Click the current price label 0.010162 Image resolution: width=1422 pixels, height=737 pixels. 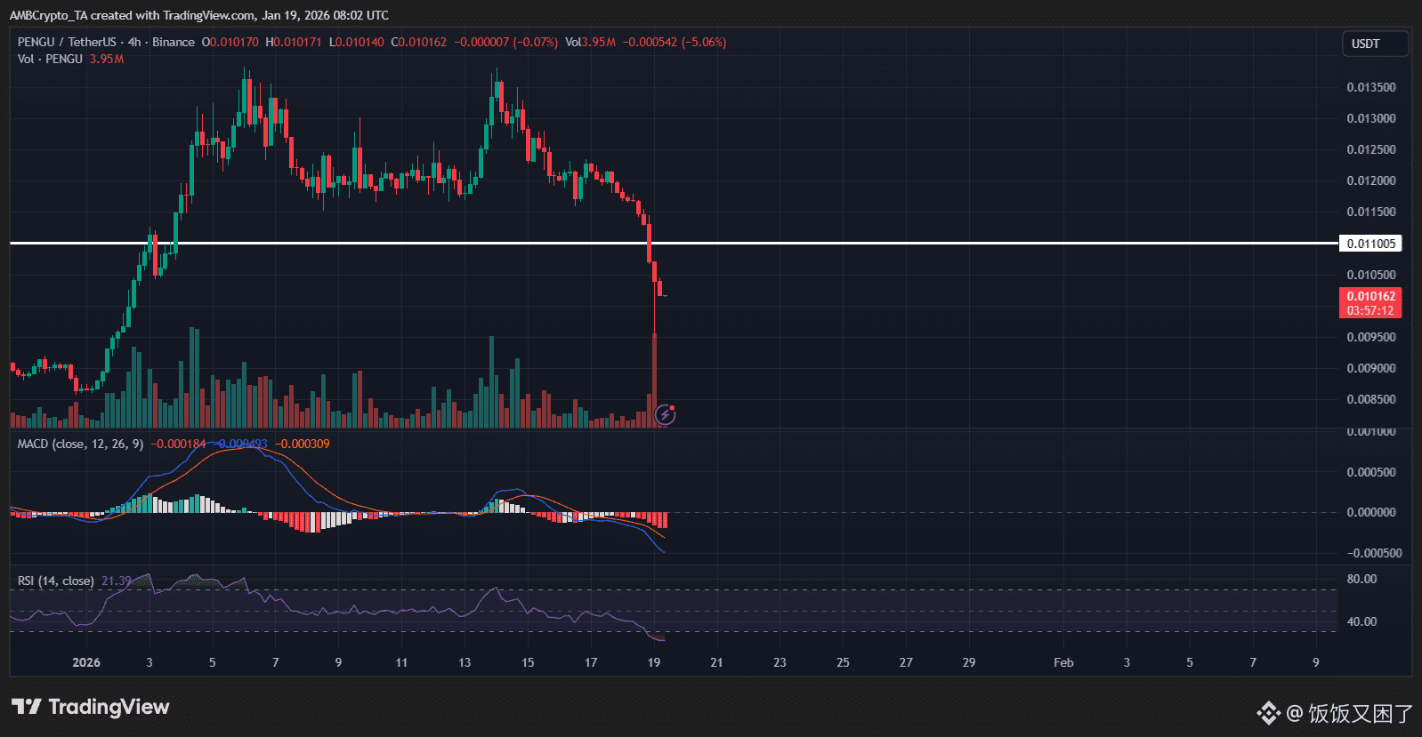(x=1370, y=296)
